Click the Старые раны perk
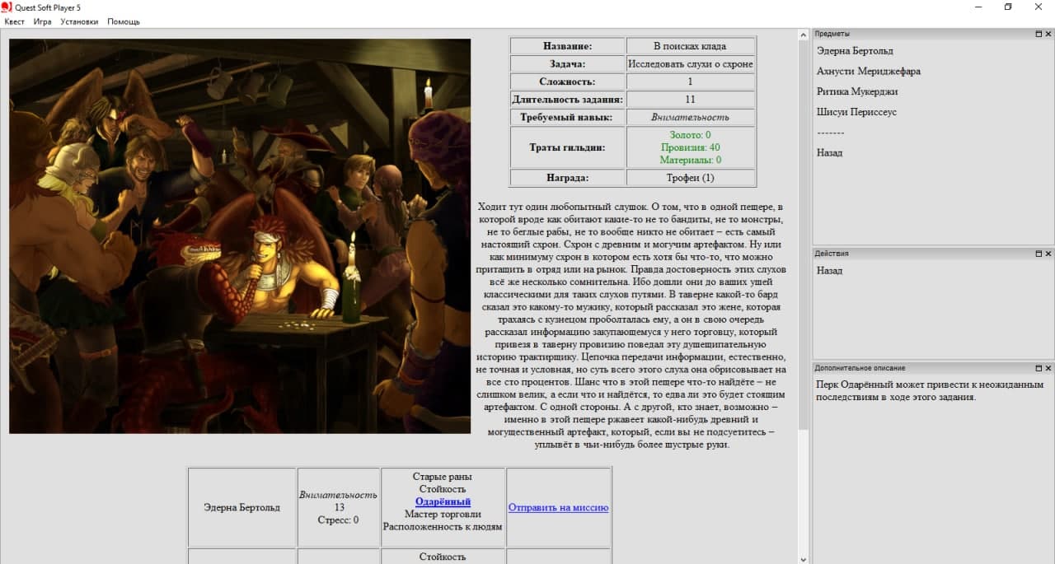 pyautogui.click(x=443, y=477)
